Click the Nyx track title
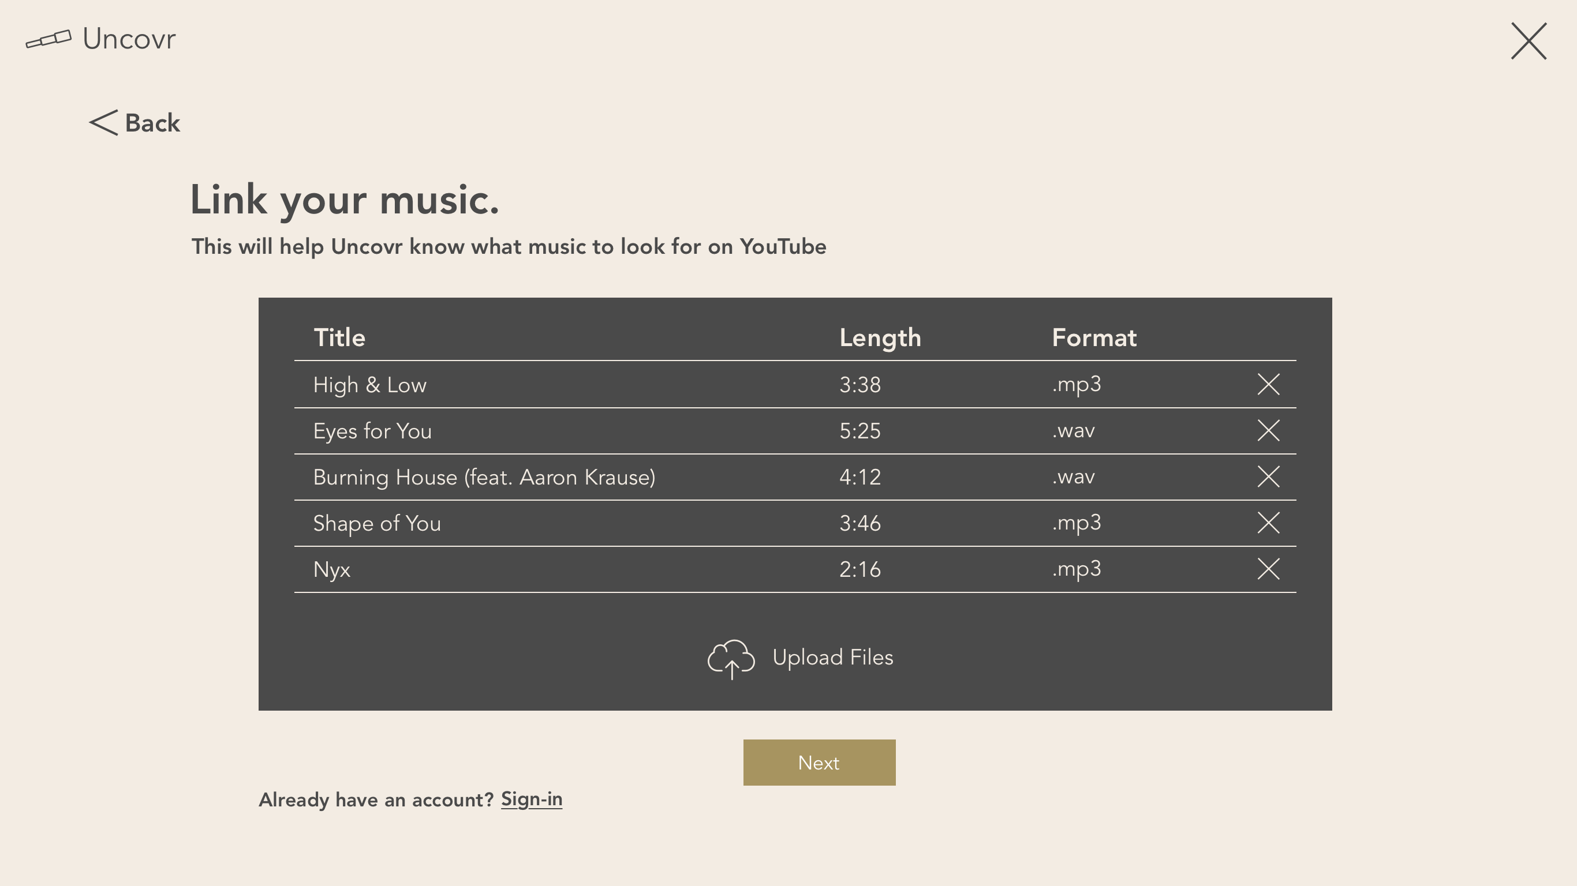 pos(332,570)
